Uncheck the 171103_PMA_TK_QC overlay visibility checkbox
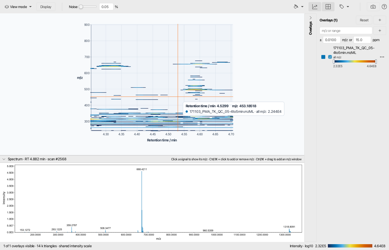Screen dimensions: 389x250 [330, 57]
